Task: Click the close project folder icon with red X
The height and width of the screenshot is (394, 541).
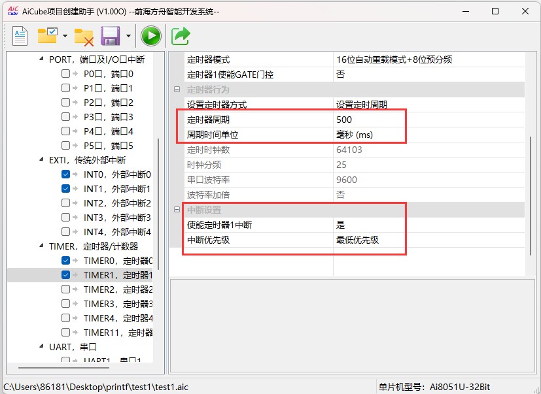Action: (x=84, y=37)
